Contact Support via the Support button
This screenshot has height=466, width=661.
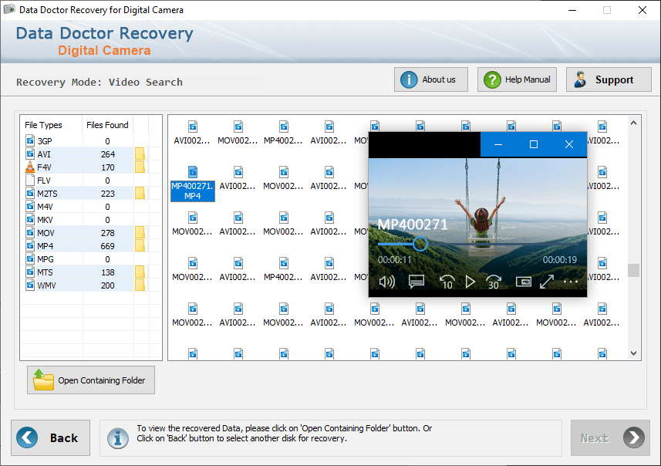click(x=609, y=79)
